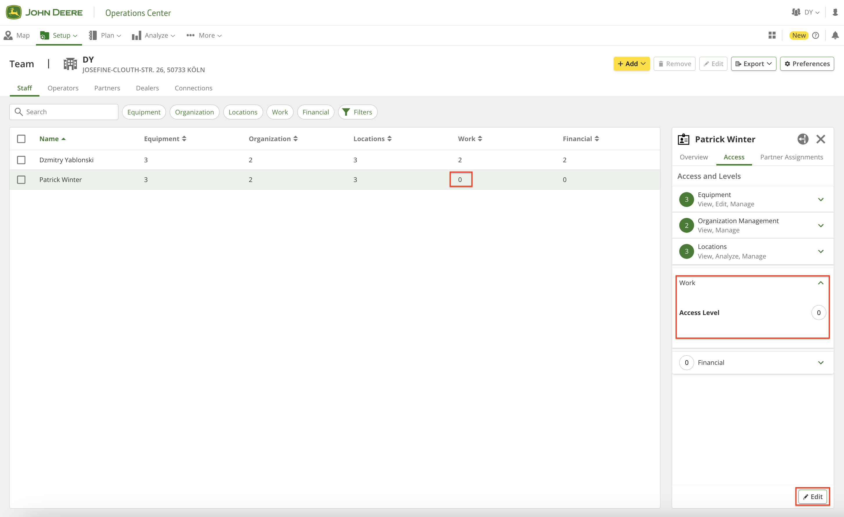Open the Partner Assignments tab
844x517 pixels.
(x=791, y=157)
